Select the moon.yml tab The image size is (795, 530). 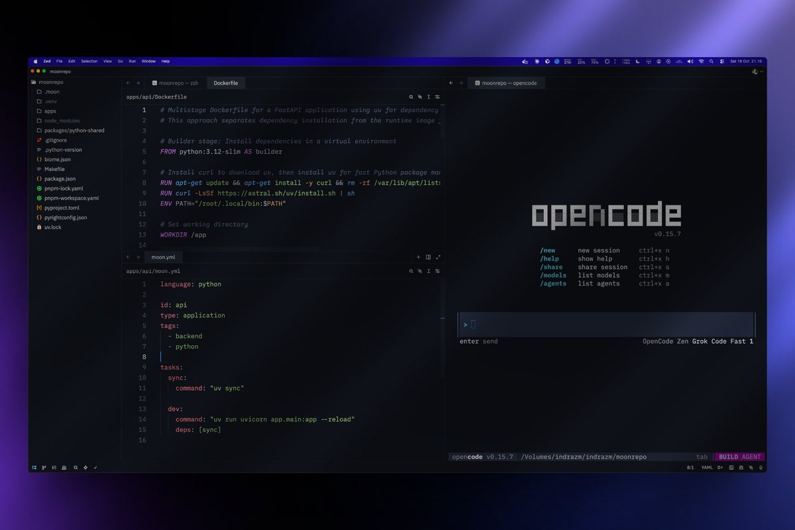pos(163,257)
